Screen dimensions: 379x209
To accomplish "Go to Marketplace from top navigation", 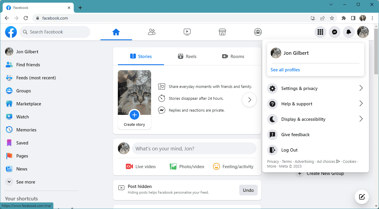I will (x=222, y=32).
